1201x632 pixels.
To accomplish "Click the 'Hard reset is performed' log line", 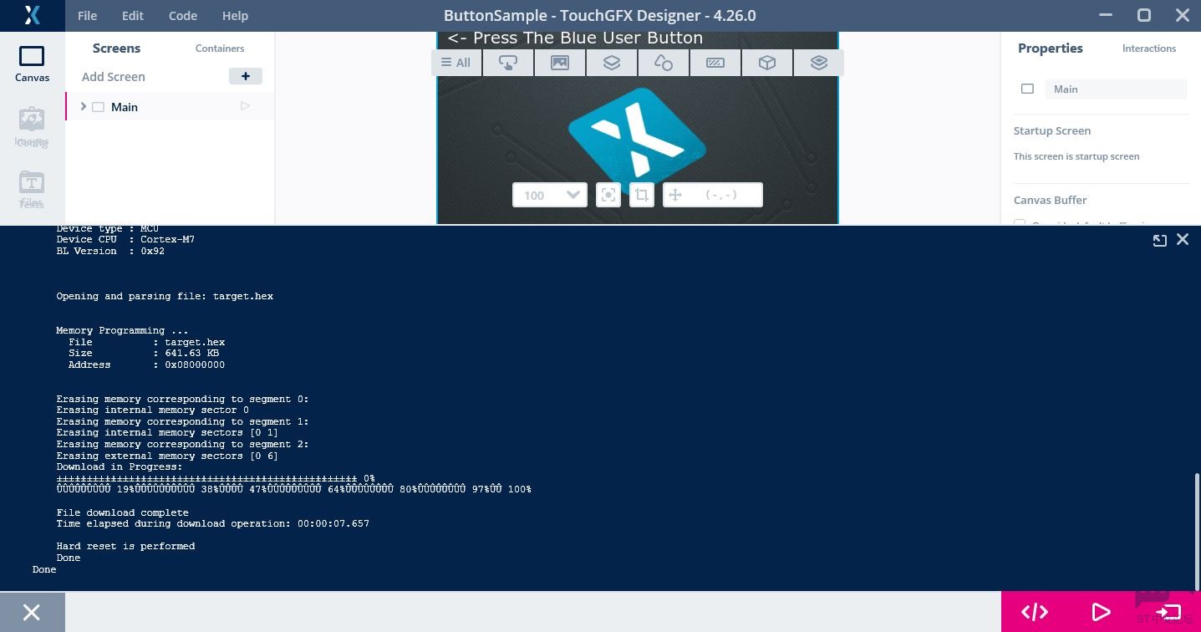I will (x=125, y=546).
